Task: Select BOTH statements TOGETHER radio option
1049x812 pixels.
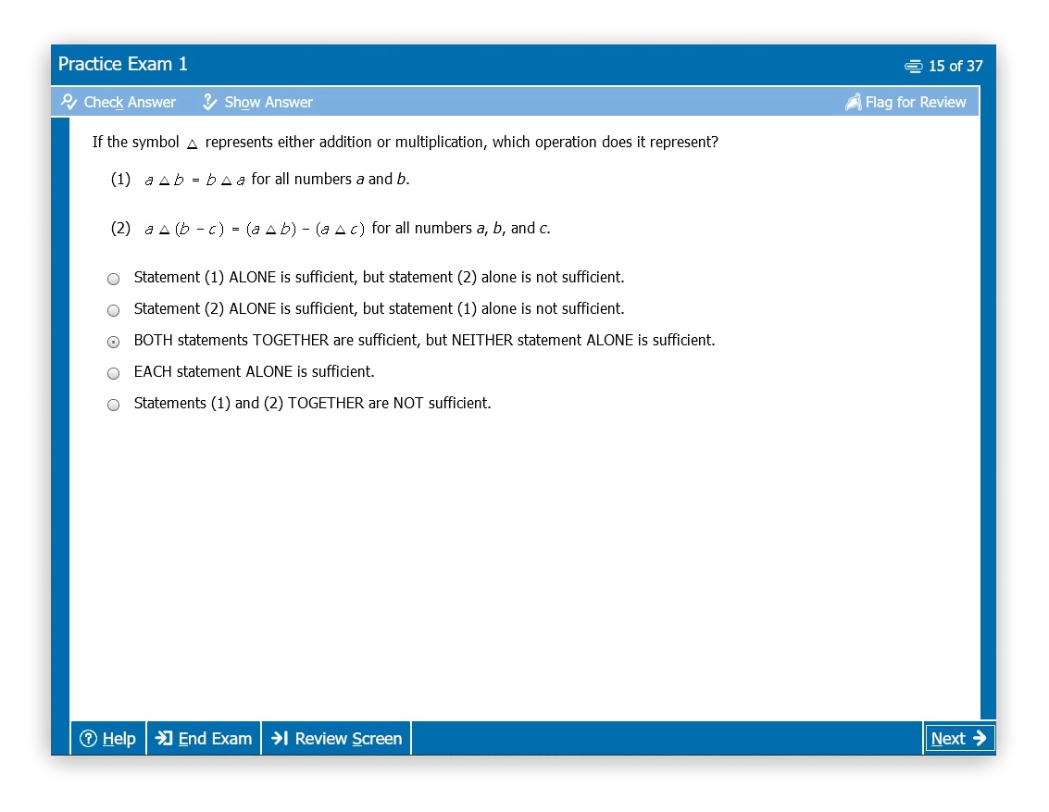Action: click(x=114, y=342)
